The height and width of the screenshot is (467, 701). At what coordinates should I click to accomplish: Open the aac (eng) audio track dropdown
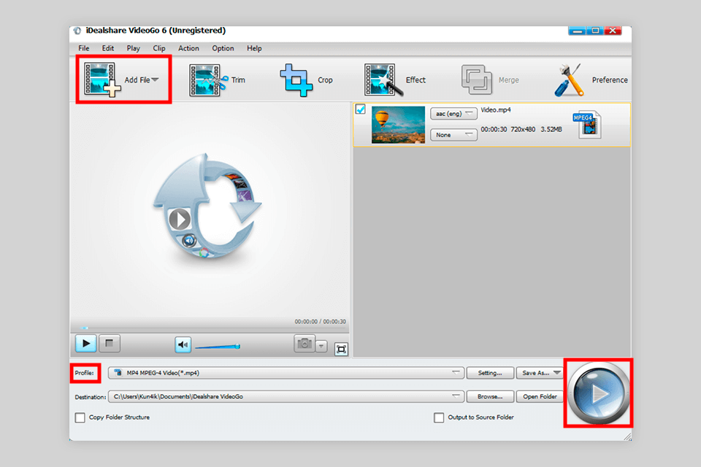(x=453, y=114)
